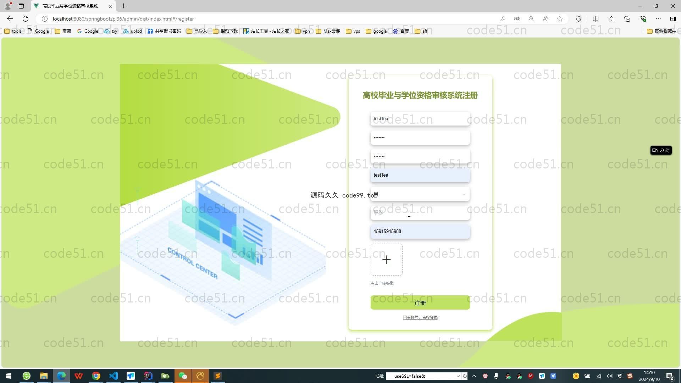This screenshot has width=681, height=383.
Task: Open the 百度 bookmark
Action: click(401, 31)
